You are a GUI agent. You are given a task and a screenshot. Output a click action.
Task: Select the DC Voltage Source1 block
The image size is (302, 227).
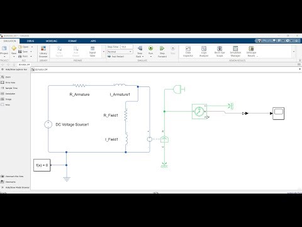(x=48, y=124)
